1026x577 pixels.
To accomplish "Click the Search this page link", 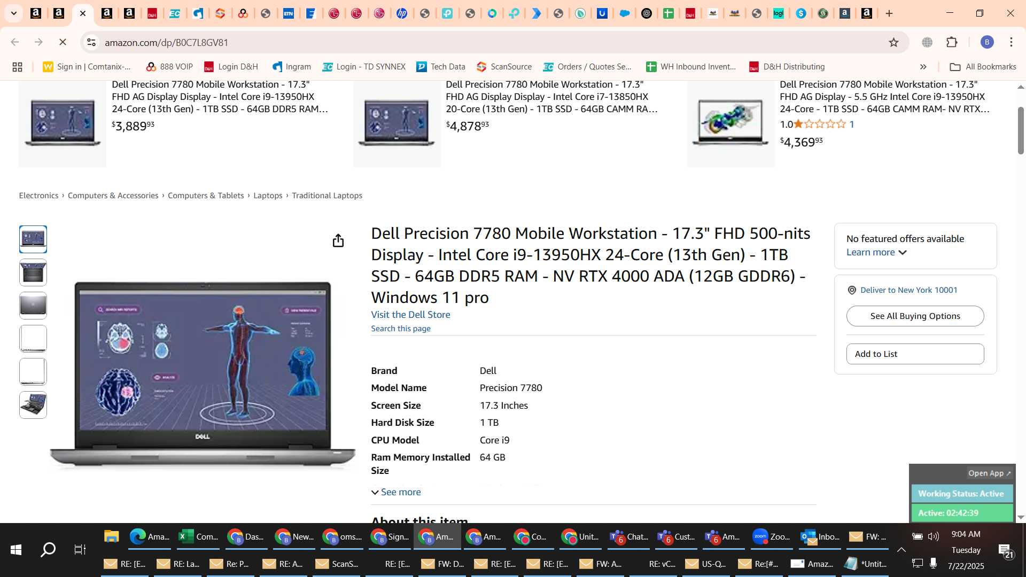I will pyautogui.click(x=401, y=329).
